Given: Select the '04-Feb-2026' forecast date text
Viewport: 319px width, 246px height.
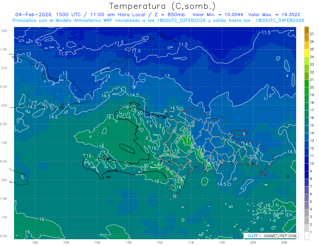Looking at the screenshot, I should [33, 15].
